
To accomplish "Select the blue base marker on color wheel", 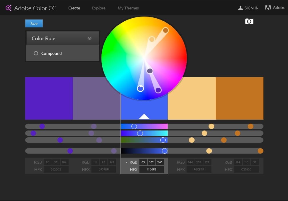I will (140, 89).
